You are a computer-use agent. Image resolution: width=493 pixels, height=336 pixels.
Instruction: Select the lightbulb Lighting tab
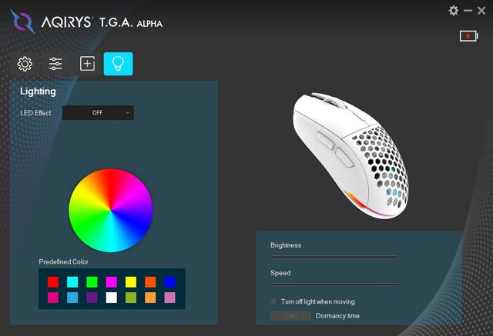(x=118, y=64)
